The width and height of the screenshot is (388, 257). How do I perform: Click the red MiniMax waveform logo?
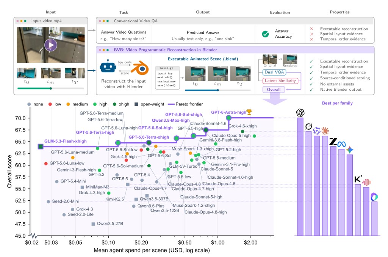366,182
